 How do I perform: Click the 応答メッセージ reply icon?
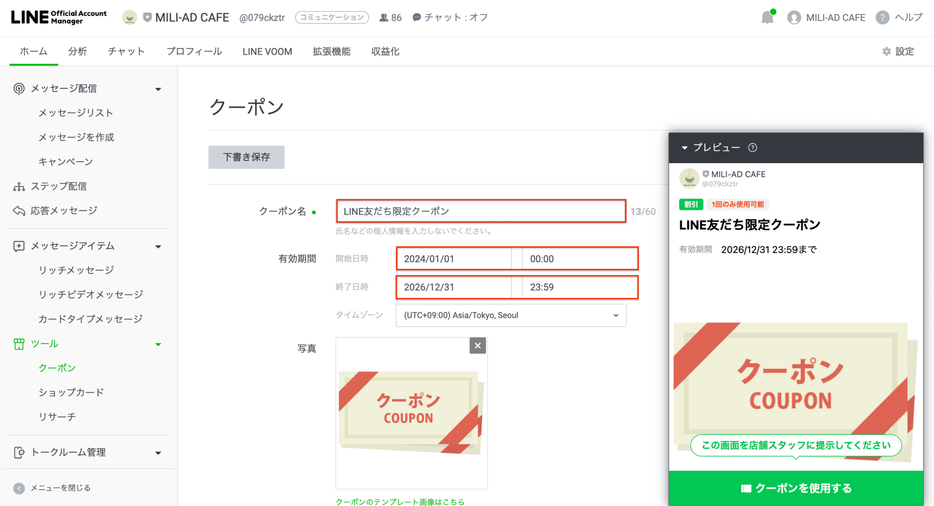click(x=19, y=210)
